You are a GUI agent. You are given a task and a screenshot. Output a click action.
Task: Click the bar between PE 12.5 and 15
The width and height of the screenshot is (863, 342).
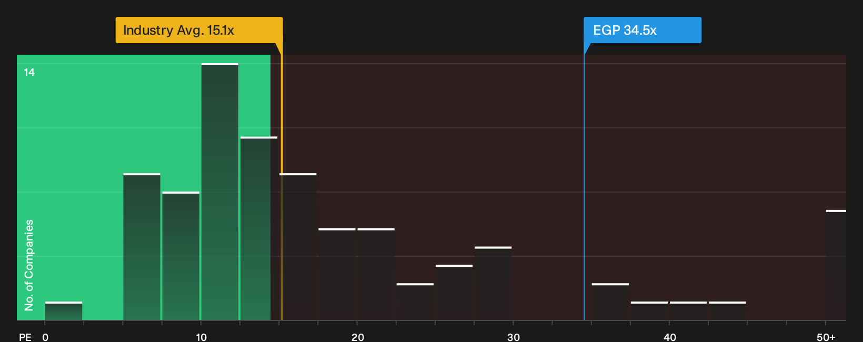point(259,228)
